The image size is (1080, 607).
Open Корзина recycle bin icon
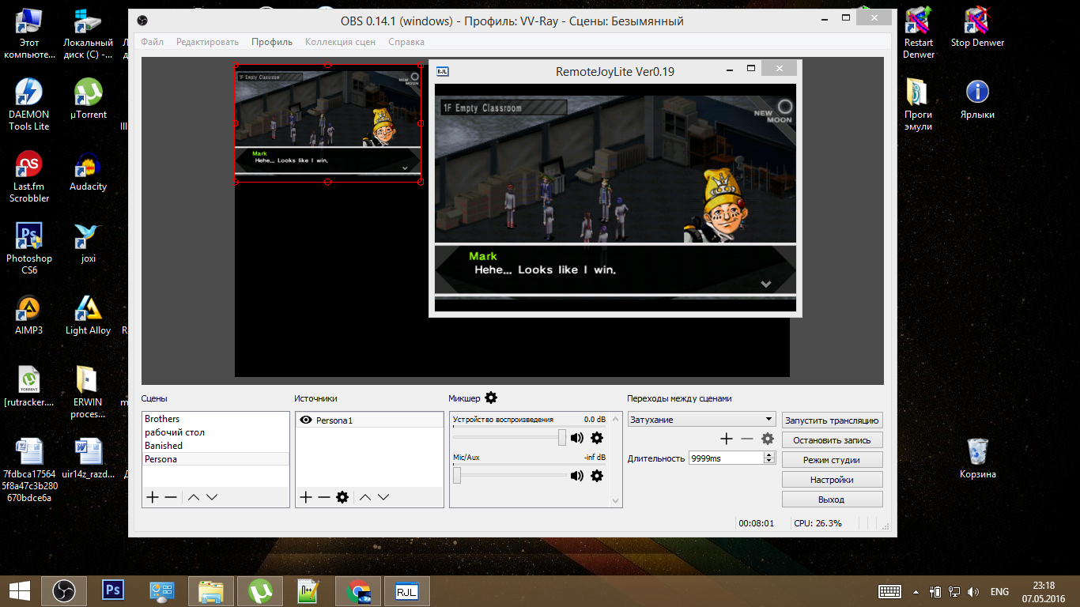click(978, 458)
